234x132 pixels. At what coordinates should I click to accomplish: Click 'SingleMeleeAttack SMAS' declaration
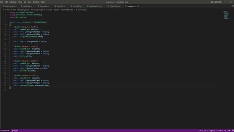point(28,37)
